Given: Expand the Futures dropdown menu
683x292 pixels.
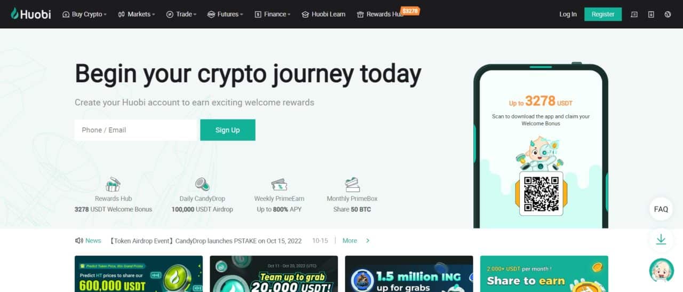Looking at the screenshot, I should pos(225,14).
